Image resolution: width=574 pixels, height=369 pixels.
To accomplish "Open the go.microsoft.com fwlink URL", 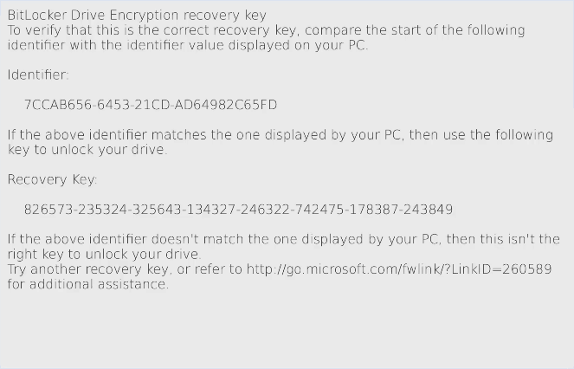I will click(399, 269).
